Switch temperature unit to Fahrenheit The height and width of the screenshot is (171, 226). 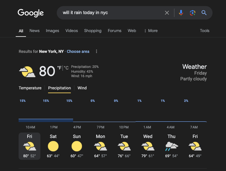tap(59, 68)
